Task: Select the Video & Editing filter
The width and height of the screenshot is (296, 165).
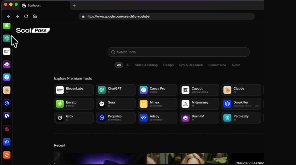Action: tap(146, 65)
